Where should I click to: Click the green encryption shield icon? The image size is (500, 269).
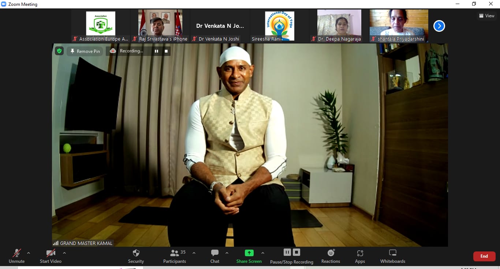tap(59, 51)
